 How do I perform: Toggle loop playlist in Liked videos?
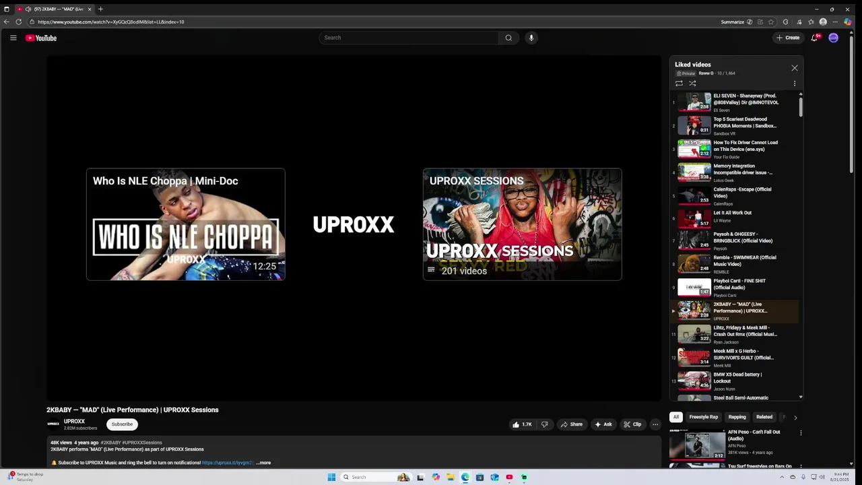[679, 84]
